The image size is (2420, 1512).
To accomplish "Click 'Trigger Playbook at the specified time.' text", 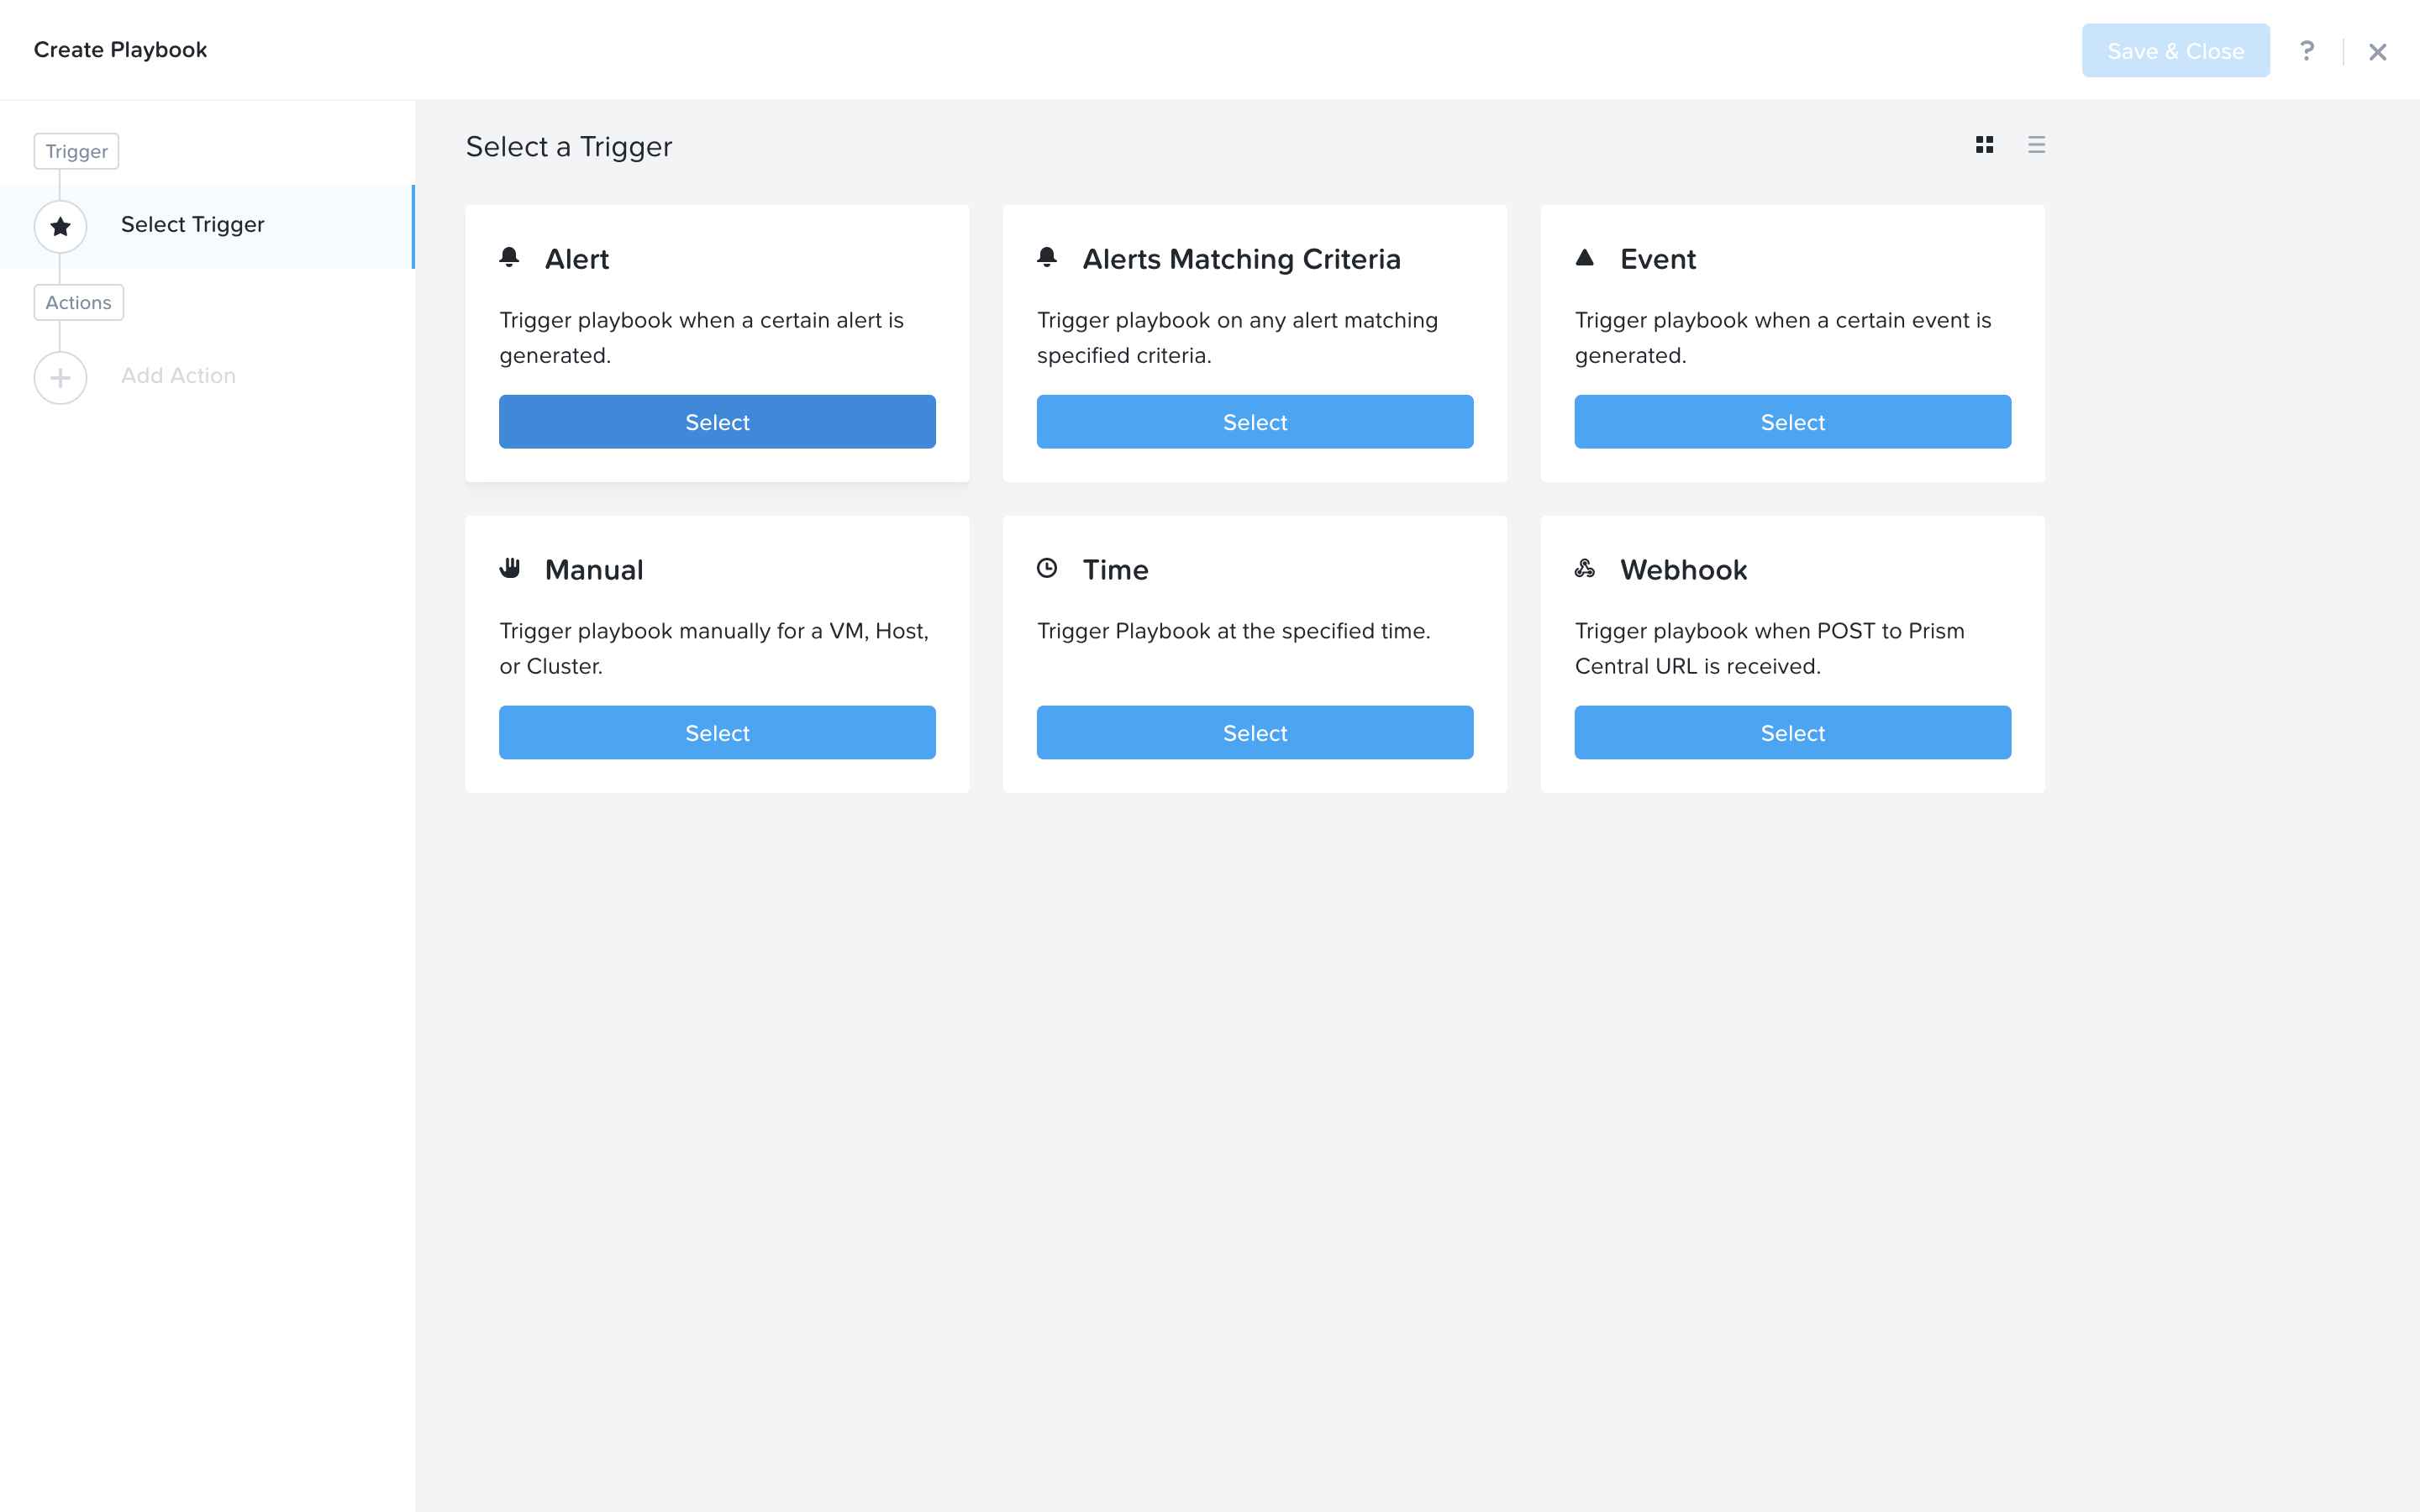I will [1233, 631].
